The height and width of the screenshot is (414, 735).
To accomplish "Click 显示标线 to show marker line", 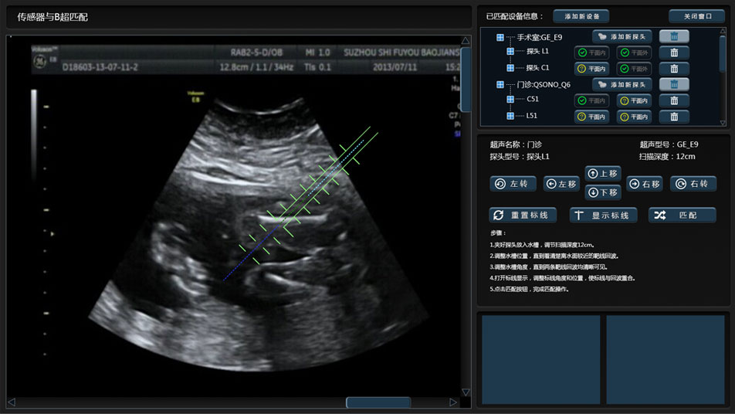I will [603, 215].
